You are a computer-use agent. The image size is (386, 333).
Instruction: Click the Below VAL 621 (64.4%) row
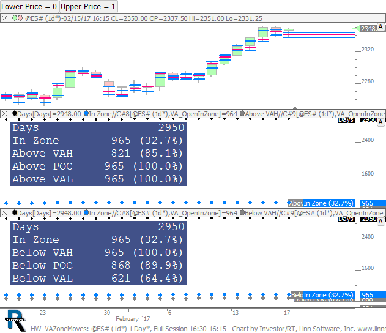(x=98, y=279)
